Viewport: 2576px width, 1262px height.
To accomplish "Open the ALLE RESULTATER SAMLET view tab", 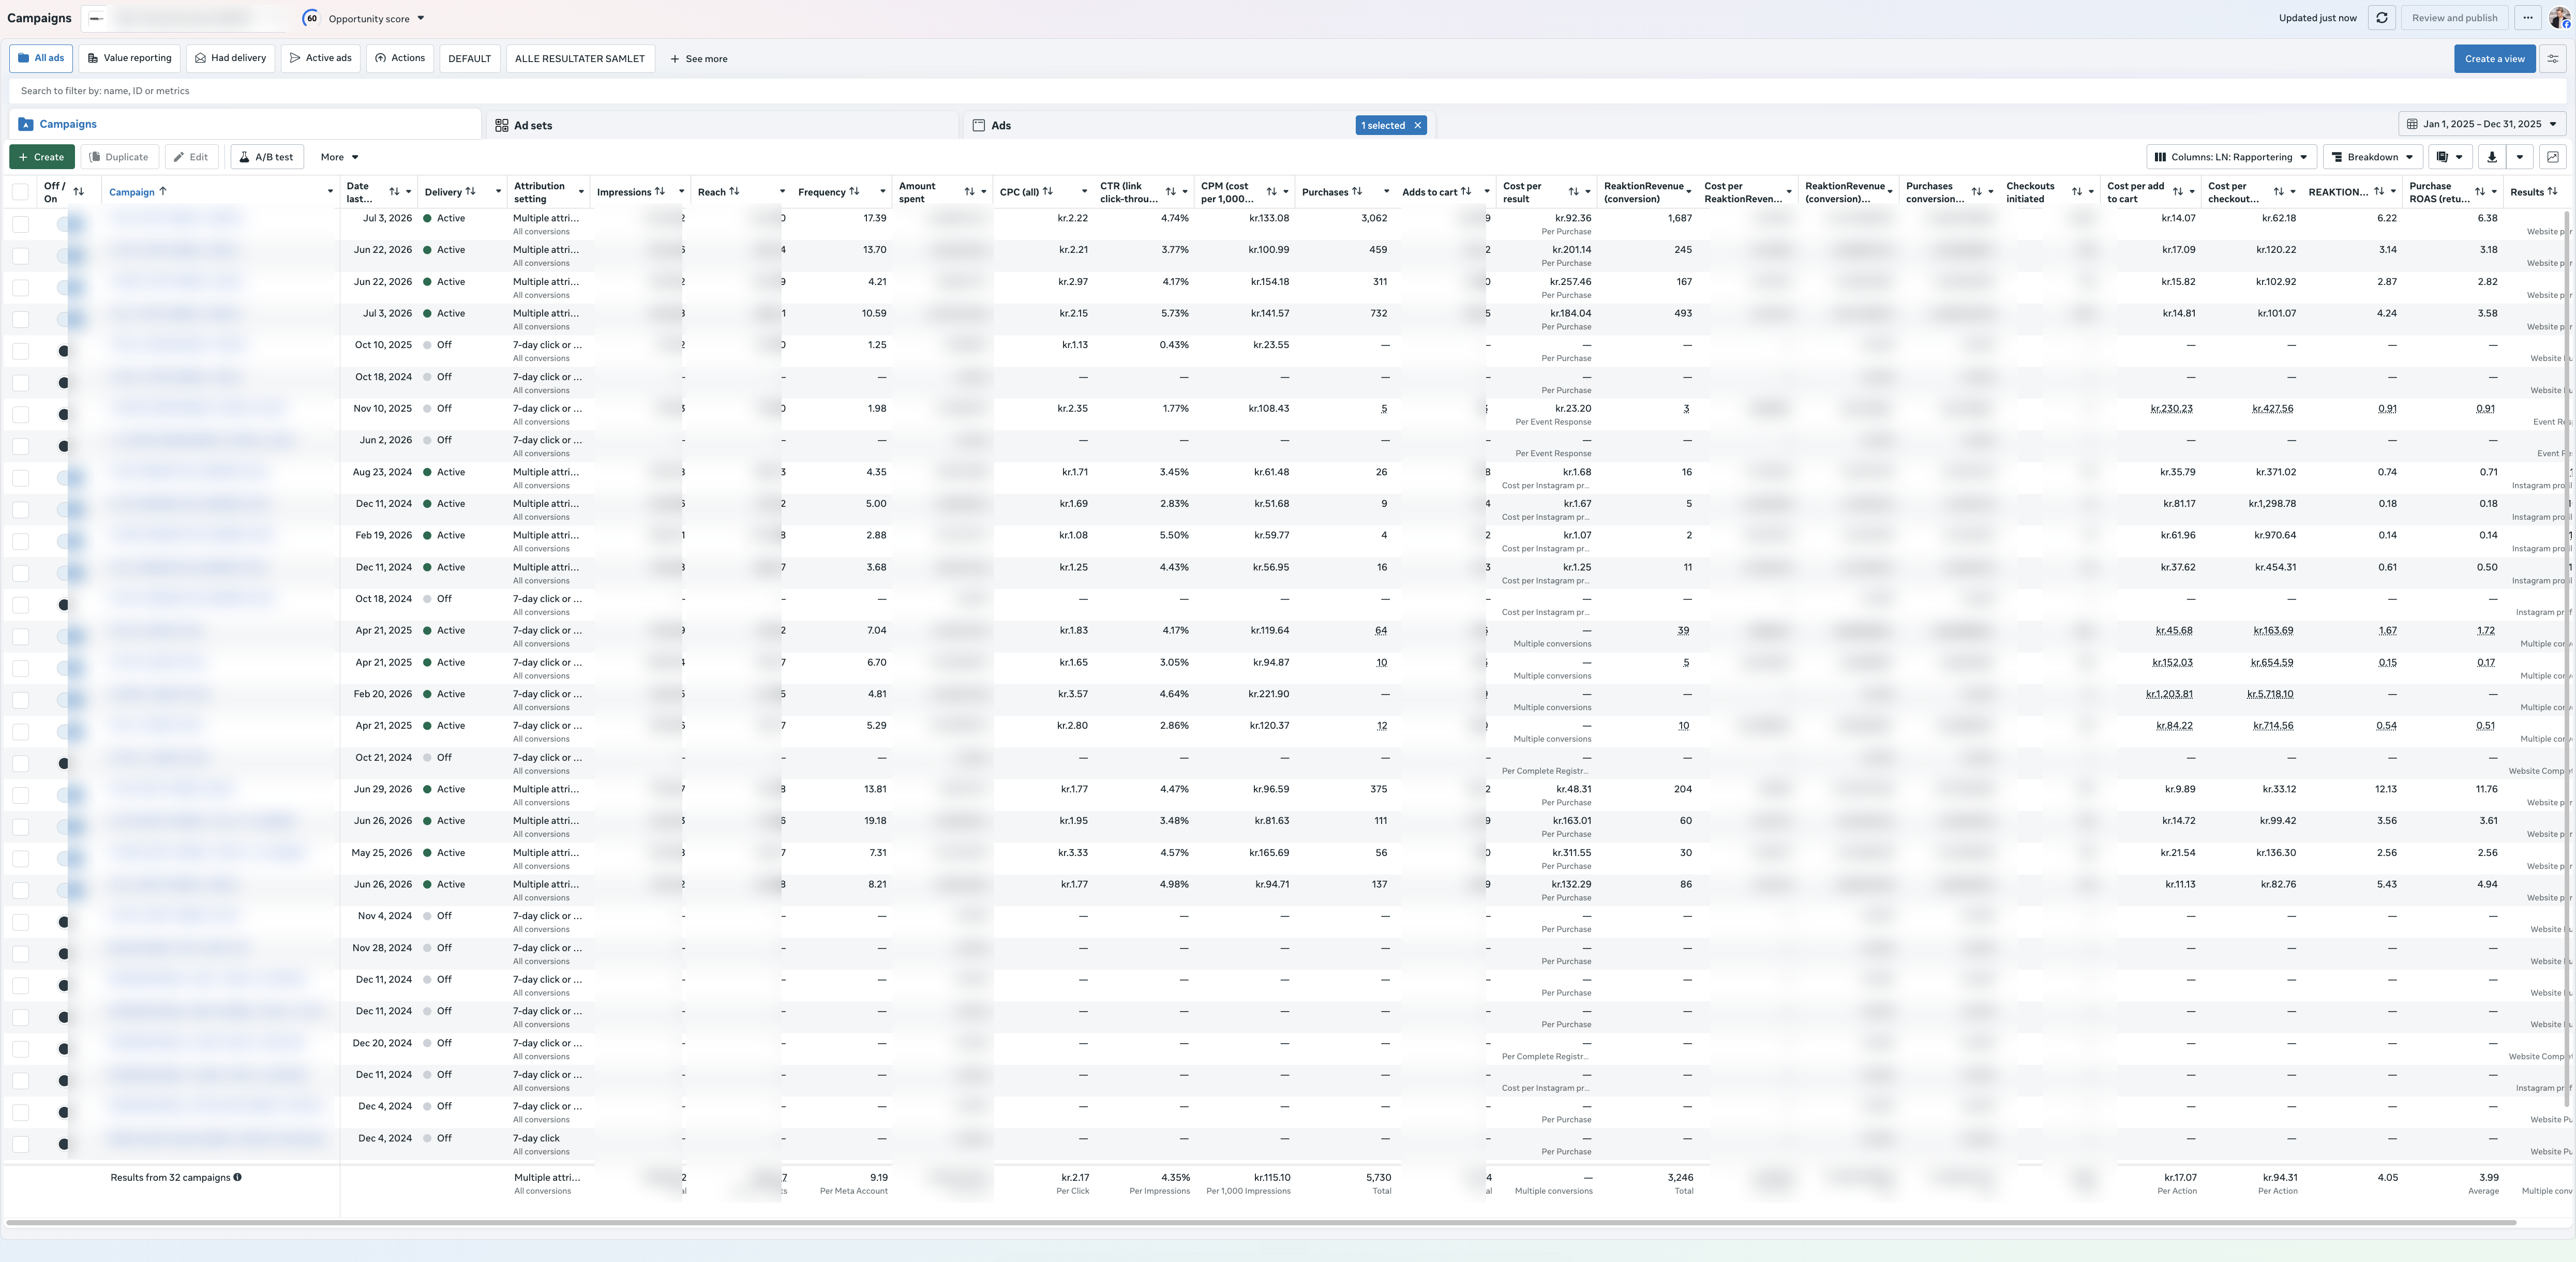I will [x=580, y=59].
